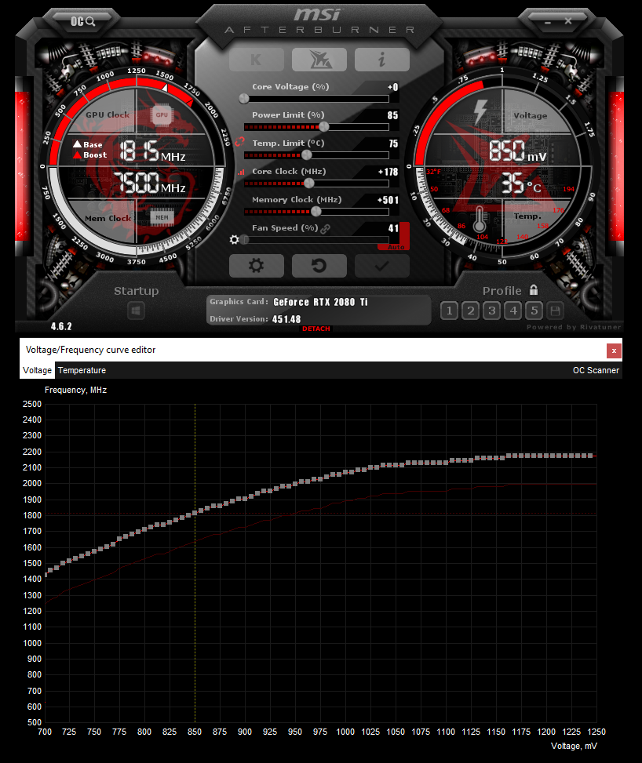Open curve editor via Core Clock bars icon
This screenshot has width=642, height=763.
click(241, 172)
